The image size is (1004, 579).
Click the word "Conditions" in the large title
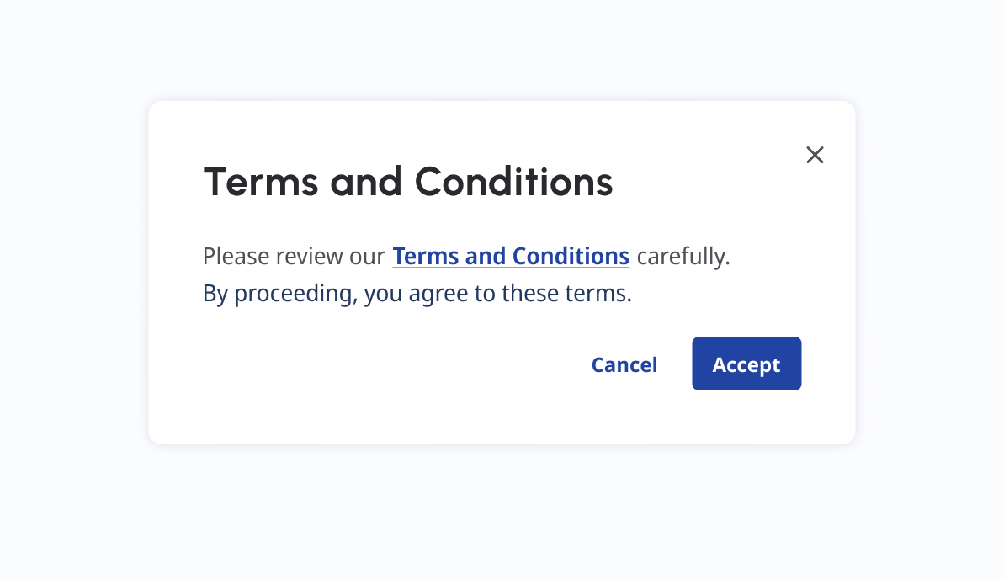click(514, 181)
